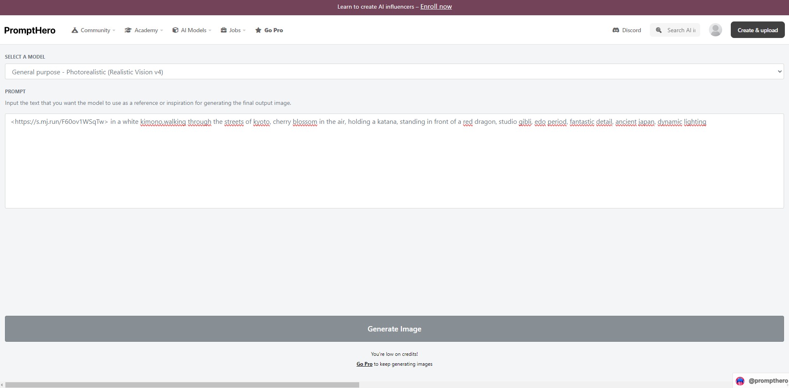Click the Create & upload button
This screenshot has width=789, height=388.
pyautogui.click(x=758, y=30)
